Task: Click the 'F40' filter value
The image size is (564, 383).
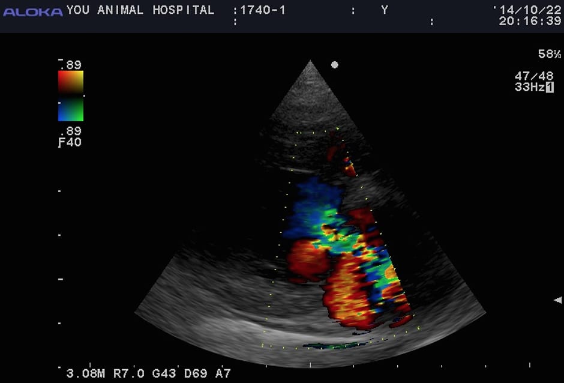Action: tap(70, 142)
